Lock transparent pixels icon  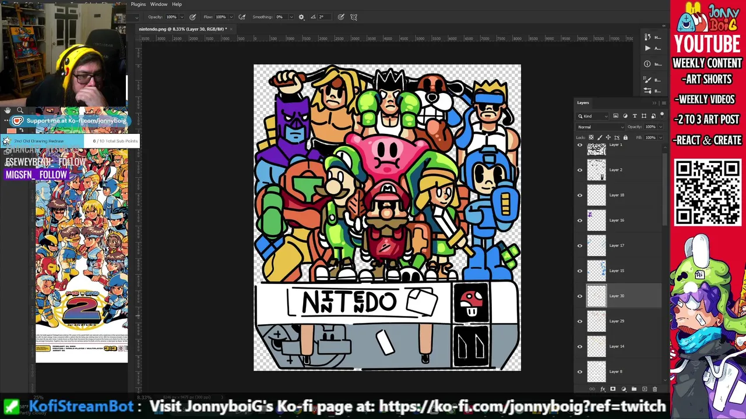point(591,138)
